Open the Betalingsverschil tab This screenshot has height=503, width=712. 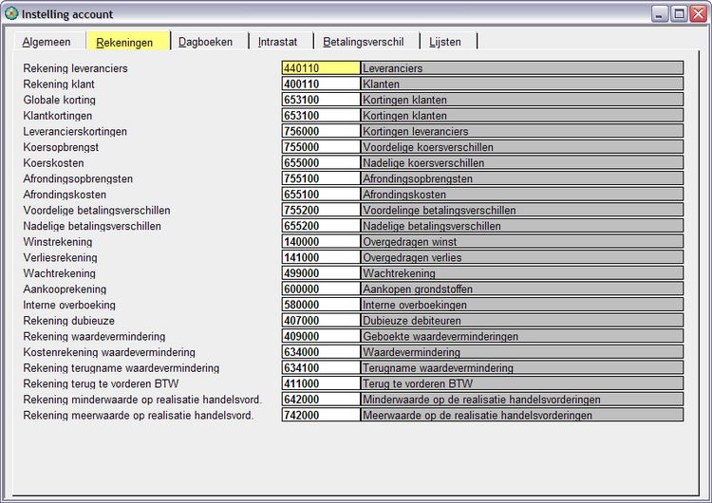tap(363, 42)
